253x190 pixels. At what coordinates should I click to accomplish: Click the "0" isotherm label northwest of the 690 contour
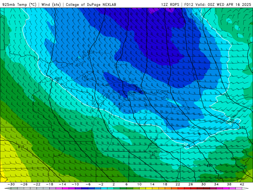185,144
